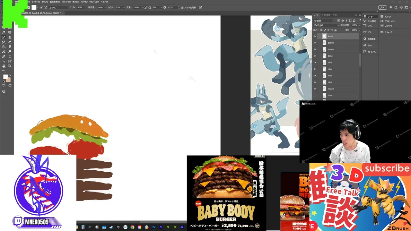Image resolution: width=411 pixels, height=231 pixels.
Task: Select the Mixer Brush tool
Action: (x=4, y=37)
